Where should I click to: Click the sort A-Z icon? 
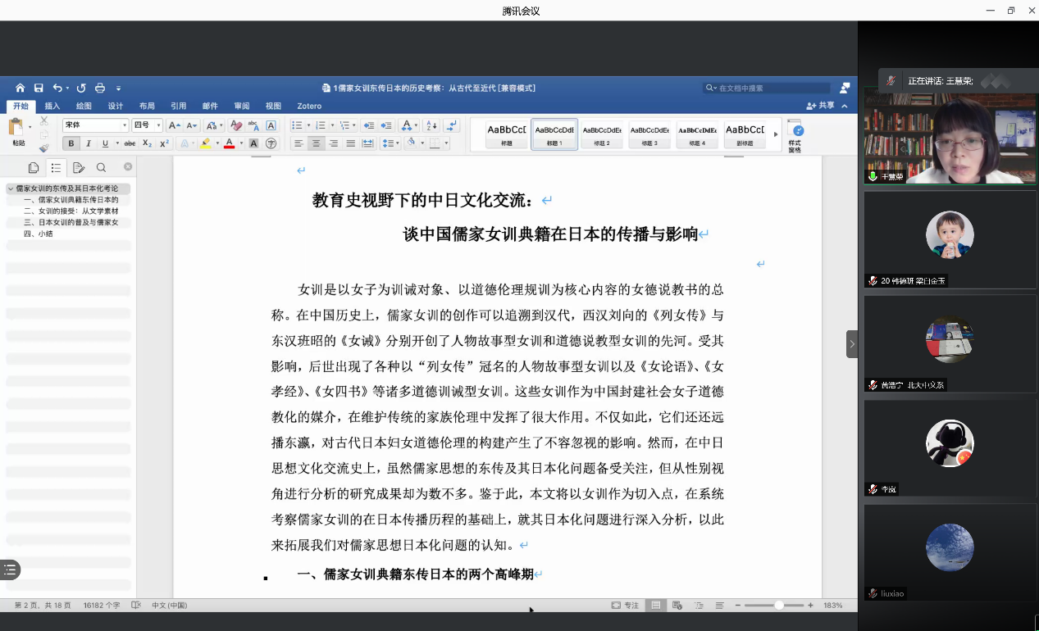(x=433, y=125)
